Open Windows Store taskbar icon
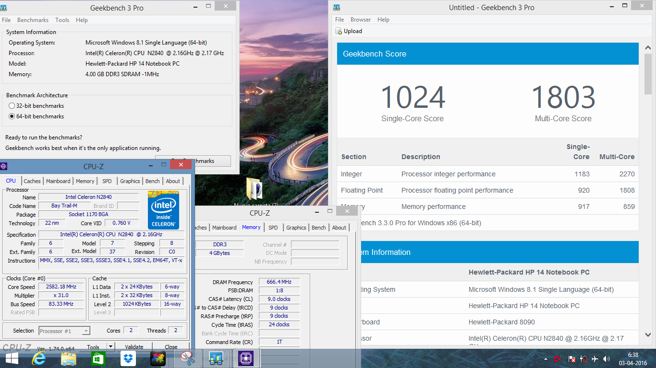 click(x=98, y=358)
